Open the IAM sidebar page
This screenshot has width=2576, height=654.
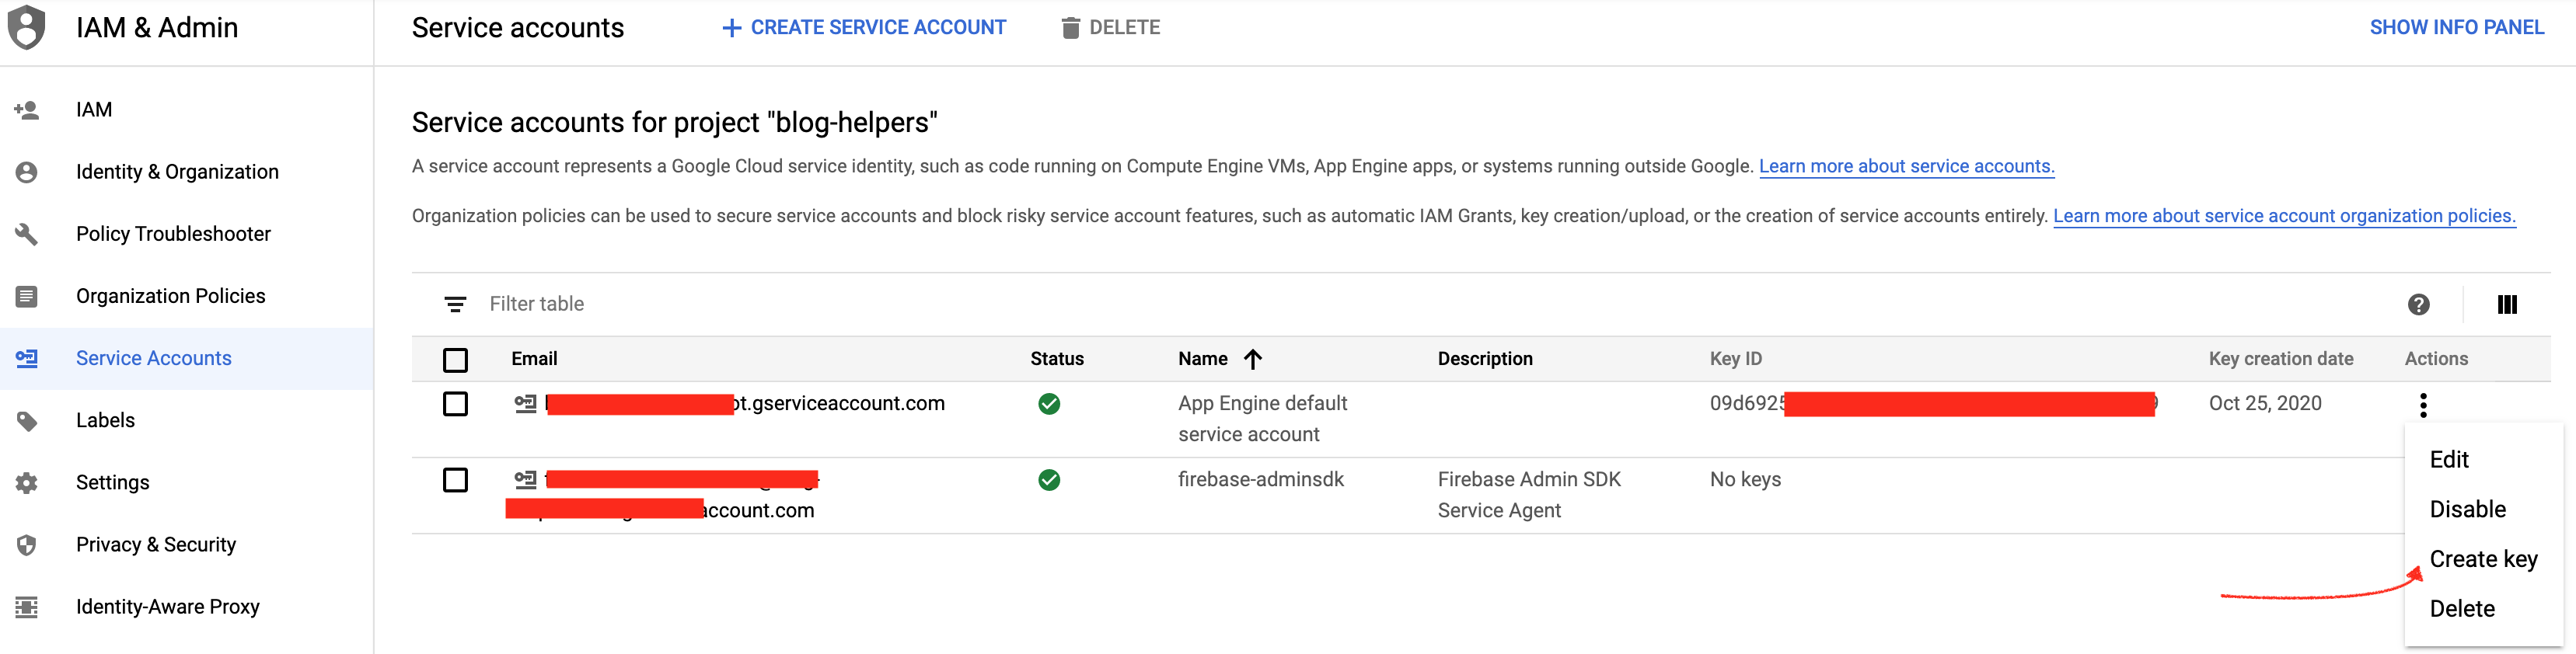click(x=186, y=110)
